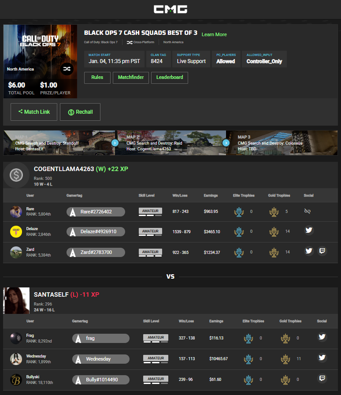341x395 pixels.
Task: Click Rare's gold trophy icon
Action: pyautogui.click(x=274, y=212)
